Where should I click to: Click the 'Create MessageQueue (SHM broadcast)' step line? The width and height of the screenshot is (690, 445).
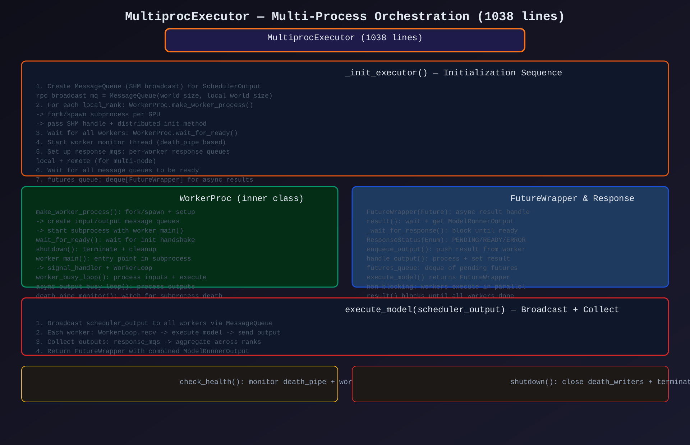[148, 86]
